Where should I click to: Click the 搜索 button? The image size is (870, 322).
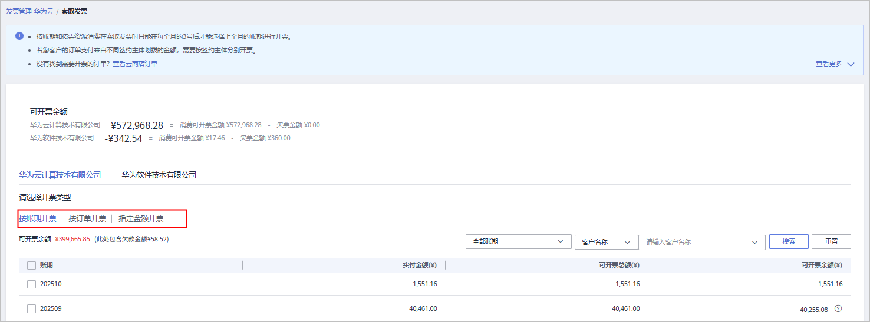pos(789,241)
